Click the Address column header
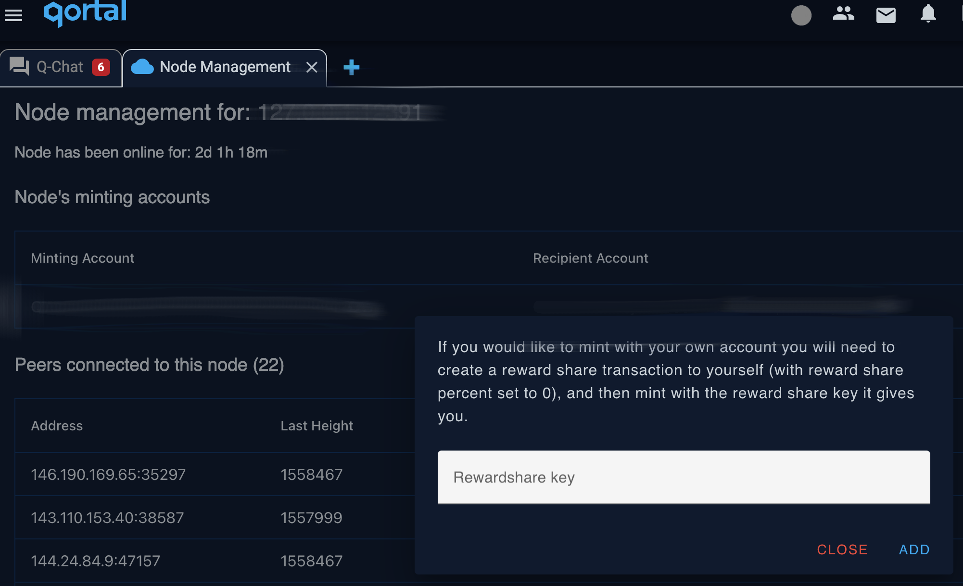This screenshot has width=963, height=586. pyautogui.click(x=57, y=426)
